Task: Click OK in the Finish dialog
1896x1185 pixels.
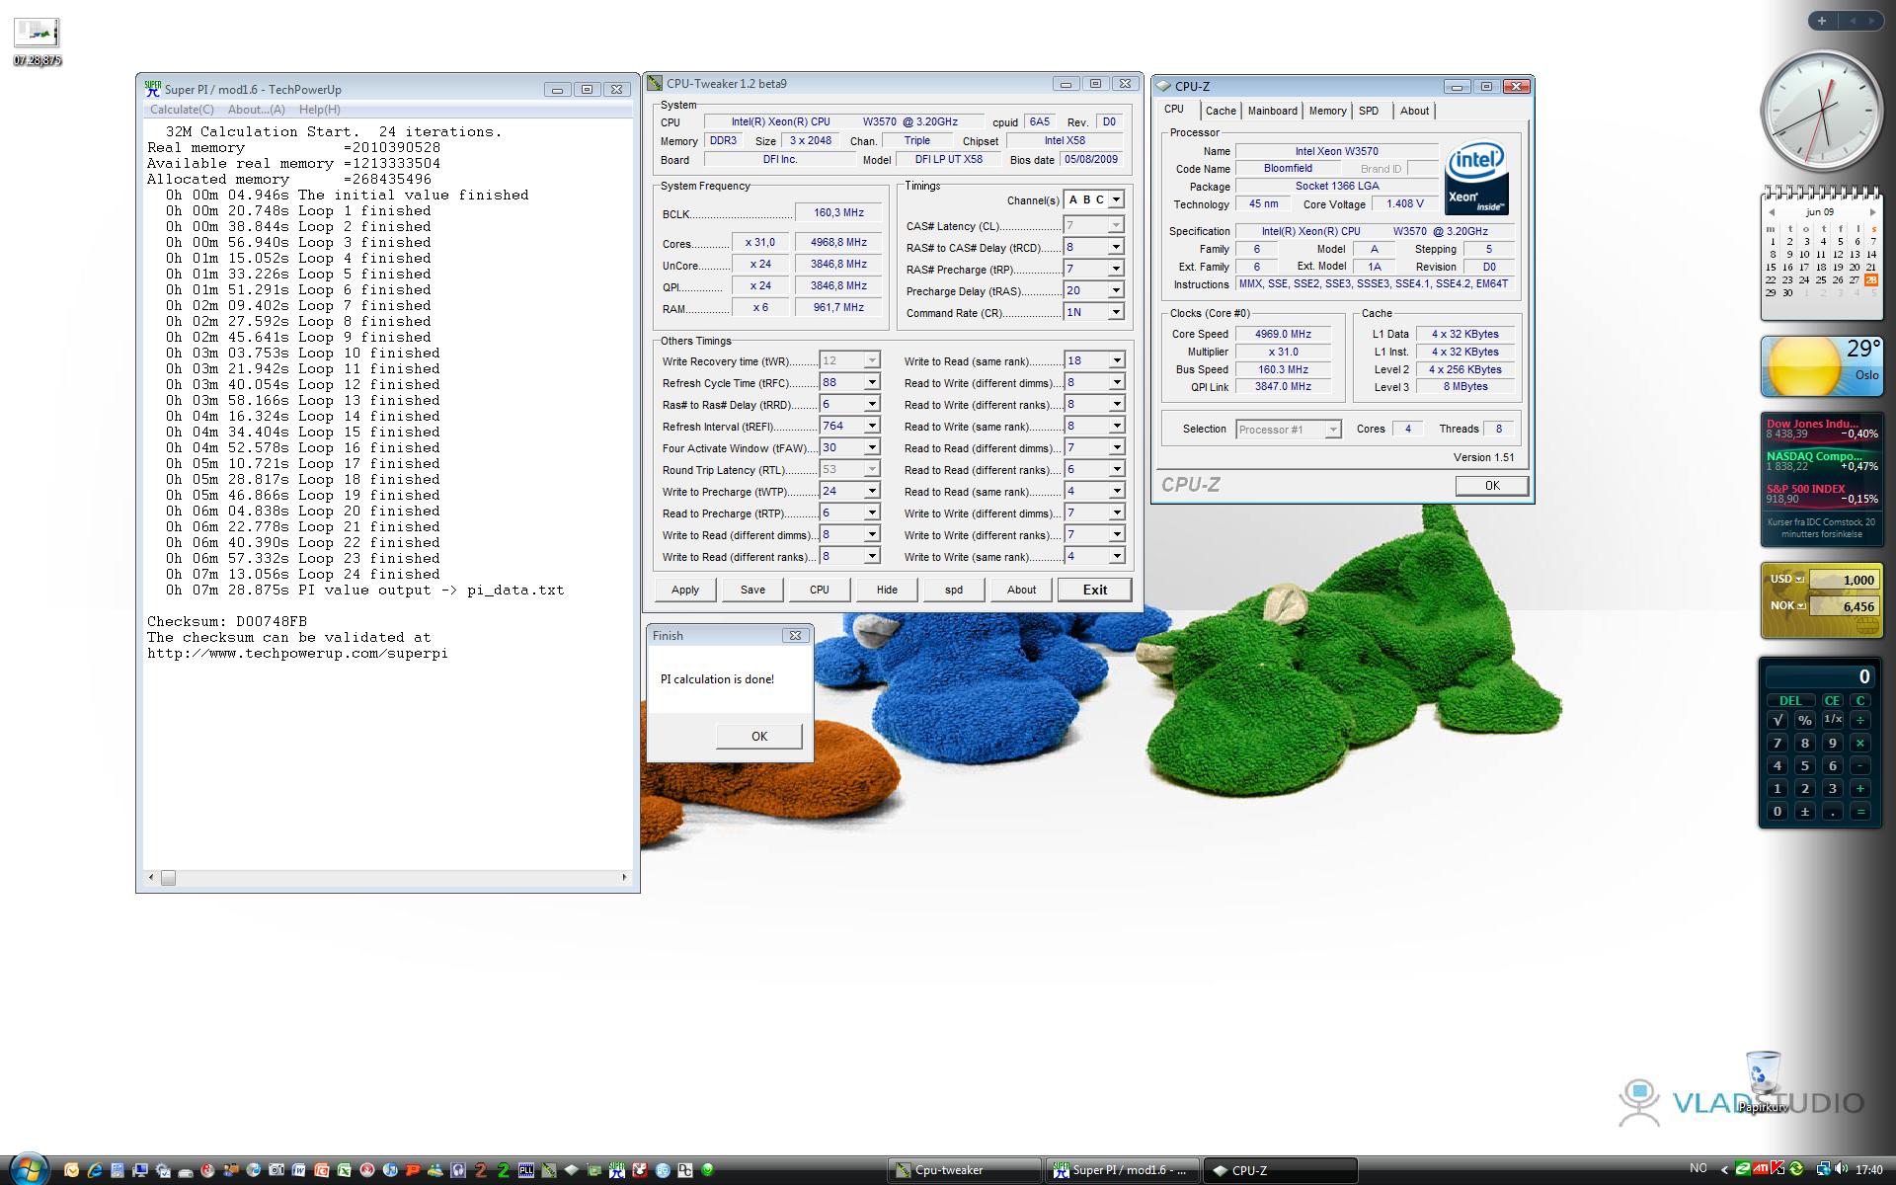Action: point(758,736)
